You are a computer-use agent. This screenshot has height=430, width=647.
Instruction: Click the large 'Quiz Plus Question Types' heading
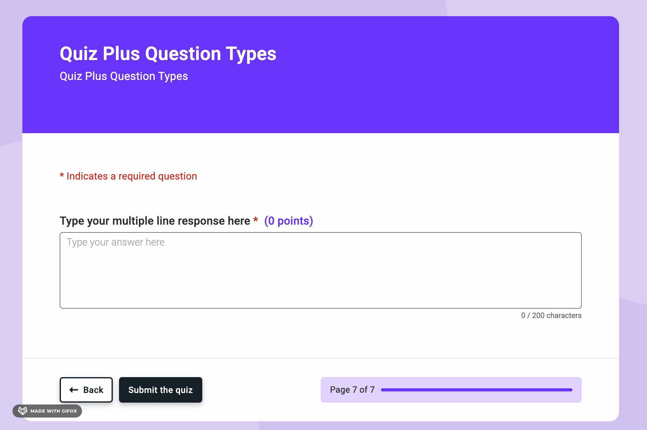pyautogui.click(x=168, y=54)
